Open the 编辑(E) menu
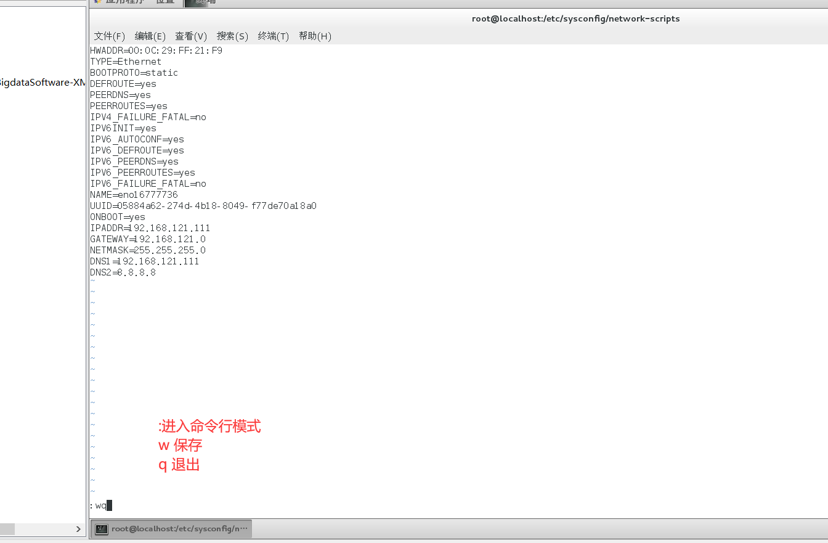This screenshot has height=543, width=828. (x=150, y=36)
